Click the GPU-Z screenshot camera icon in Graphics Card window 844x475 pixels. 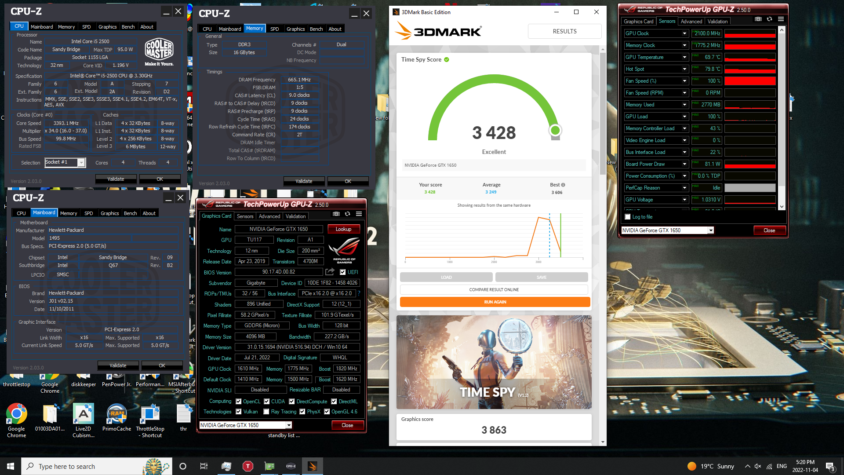tap(336, 214)
